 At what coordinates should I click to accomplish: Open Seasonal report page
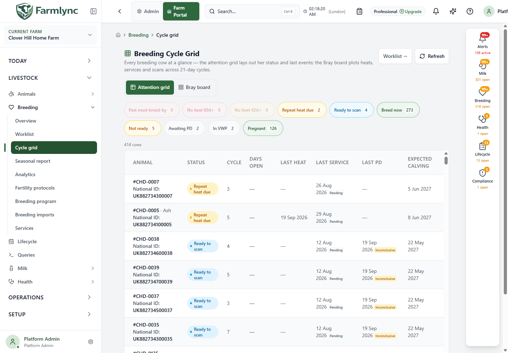(x=54, y=161)
